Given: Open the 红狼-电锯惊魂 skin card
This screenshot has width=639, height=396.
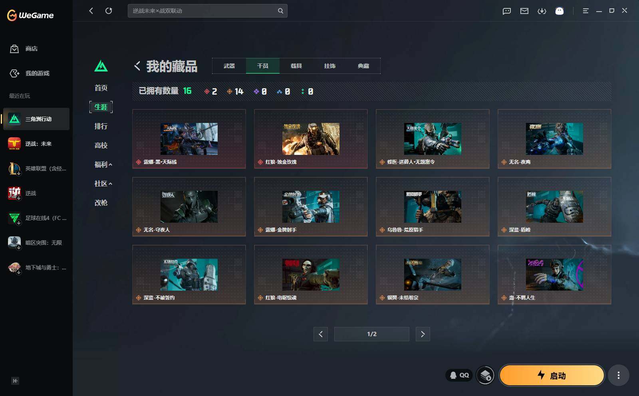Looking at the screenshot, I should pyautogui.click(x=311, y=275).
